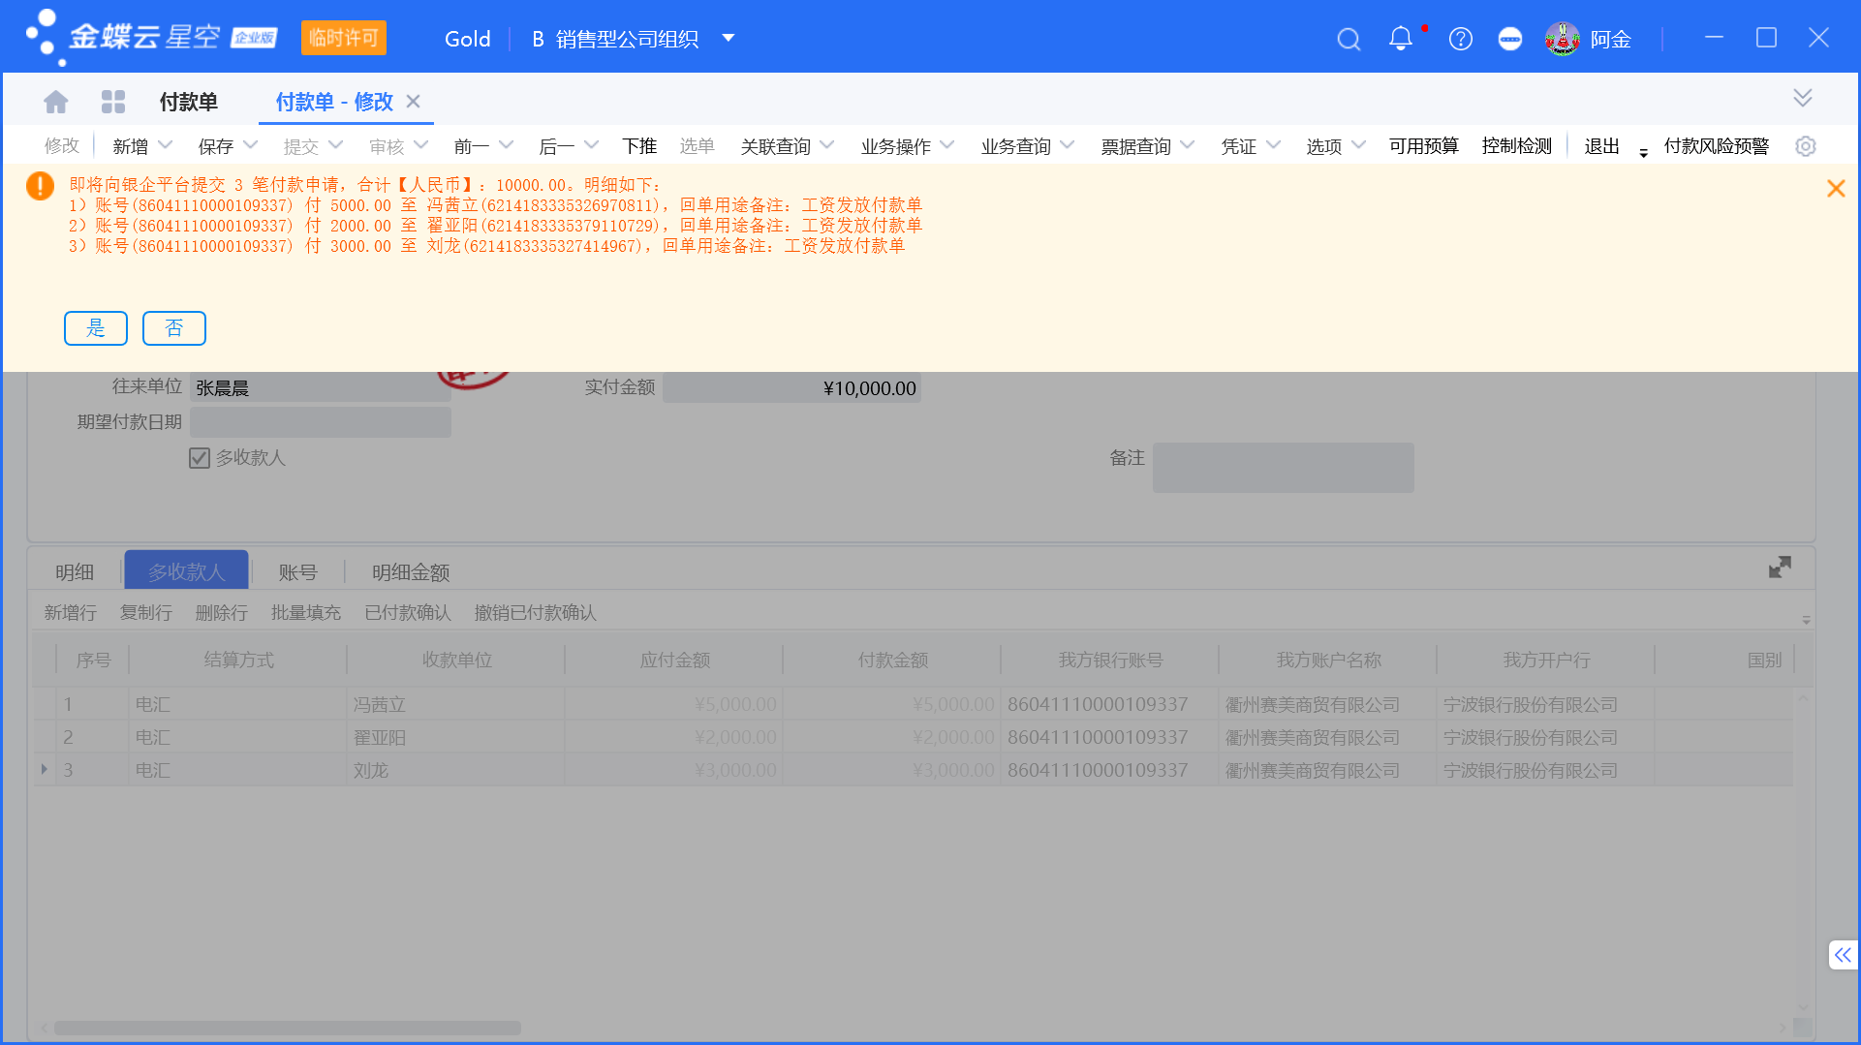Screen dimensions: 1861x1045
Task: Click 批量填充 in grid toolbar
Action: coord(306,612)
